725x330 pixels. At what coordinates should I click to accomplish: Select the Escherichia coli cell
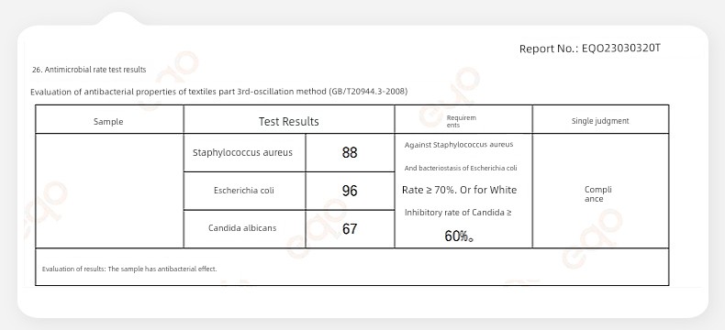244,190
